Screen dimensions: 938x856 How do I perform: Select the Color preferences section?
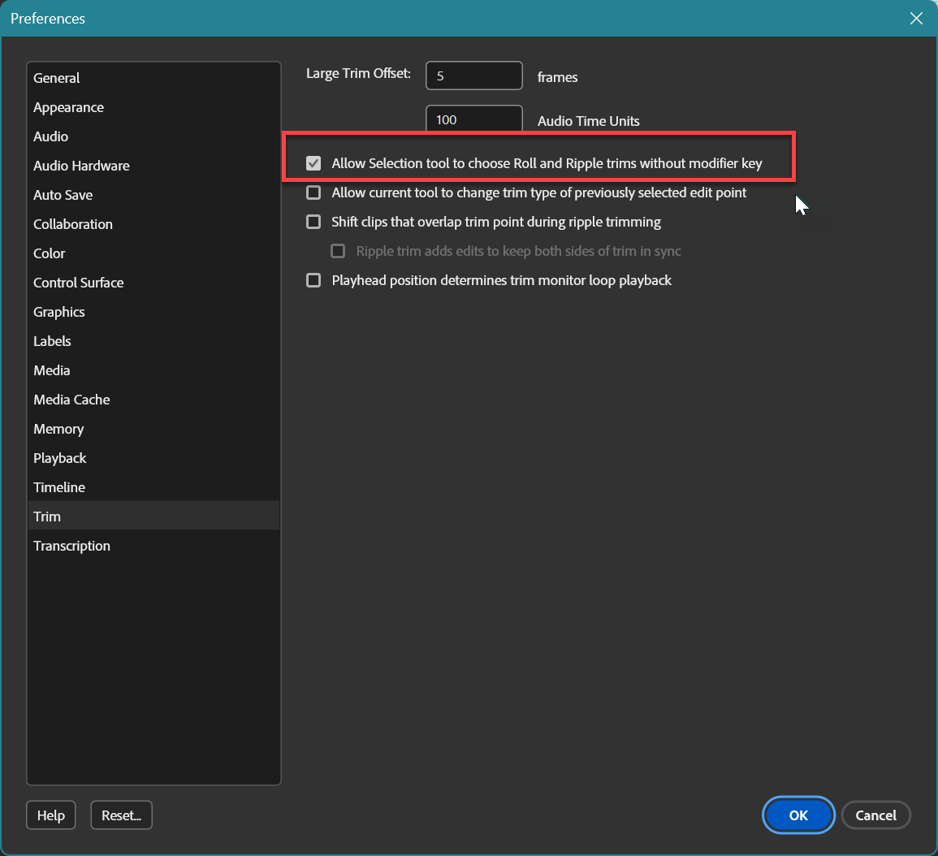pyautogui.click(x=49, y=253)
